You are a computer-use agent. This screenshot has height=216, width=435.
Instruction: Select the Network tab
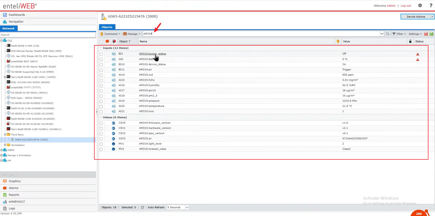[x=8, y=28]
